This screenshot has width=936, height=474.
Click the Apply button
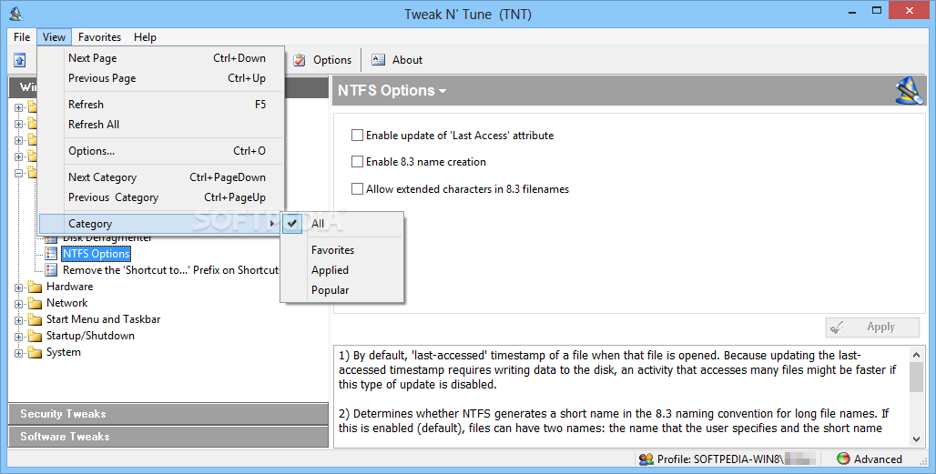click(x=872, y=327)
